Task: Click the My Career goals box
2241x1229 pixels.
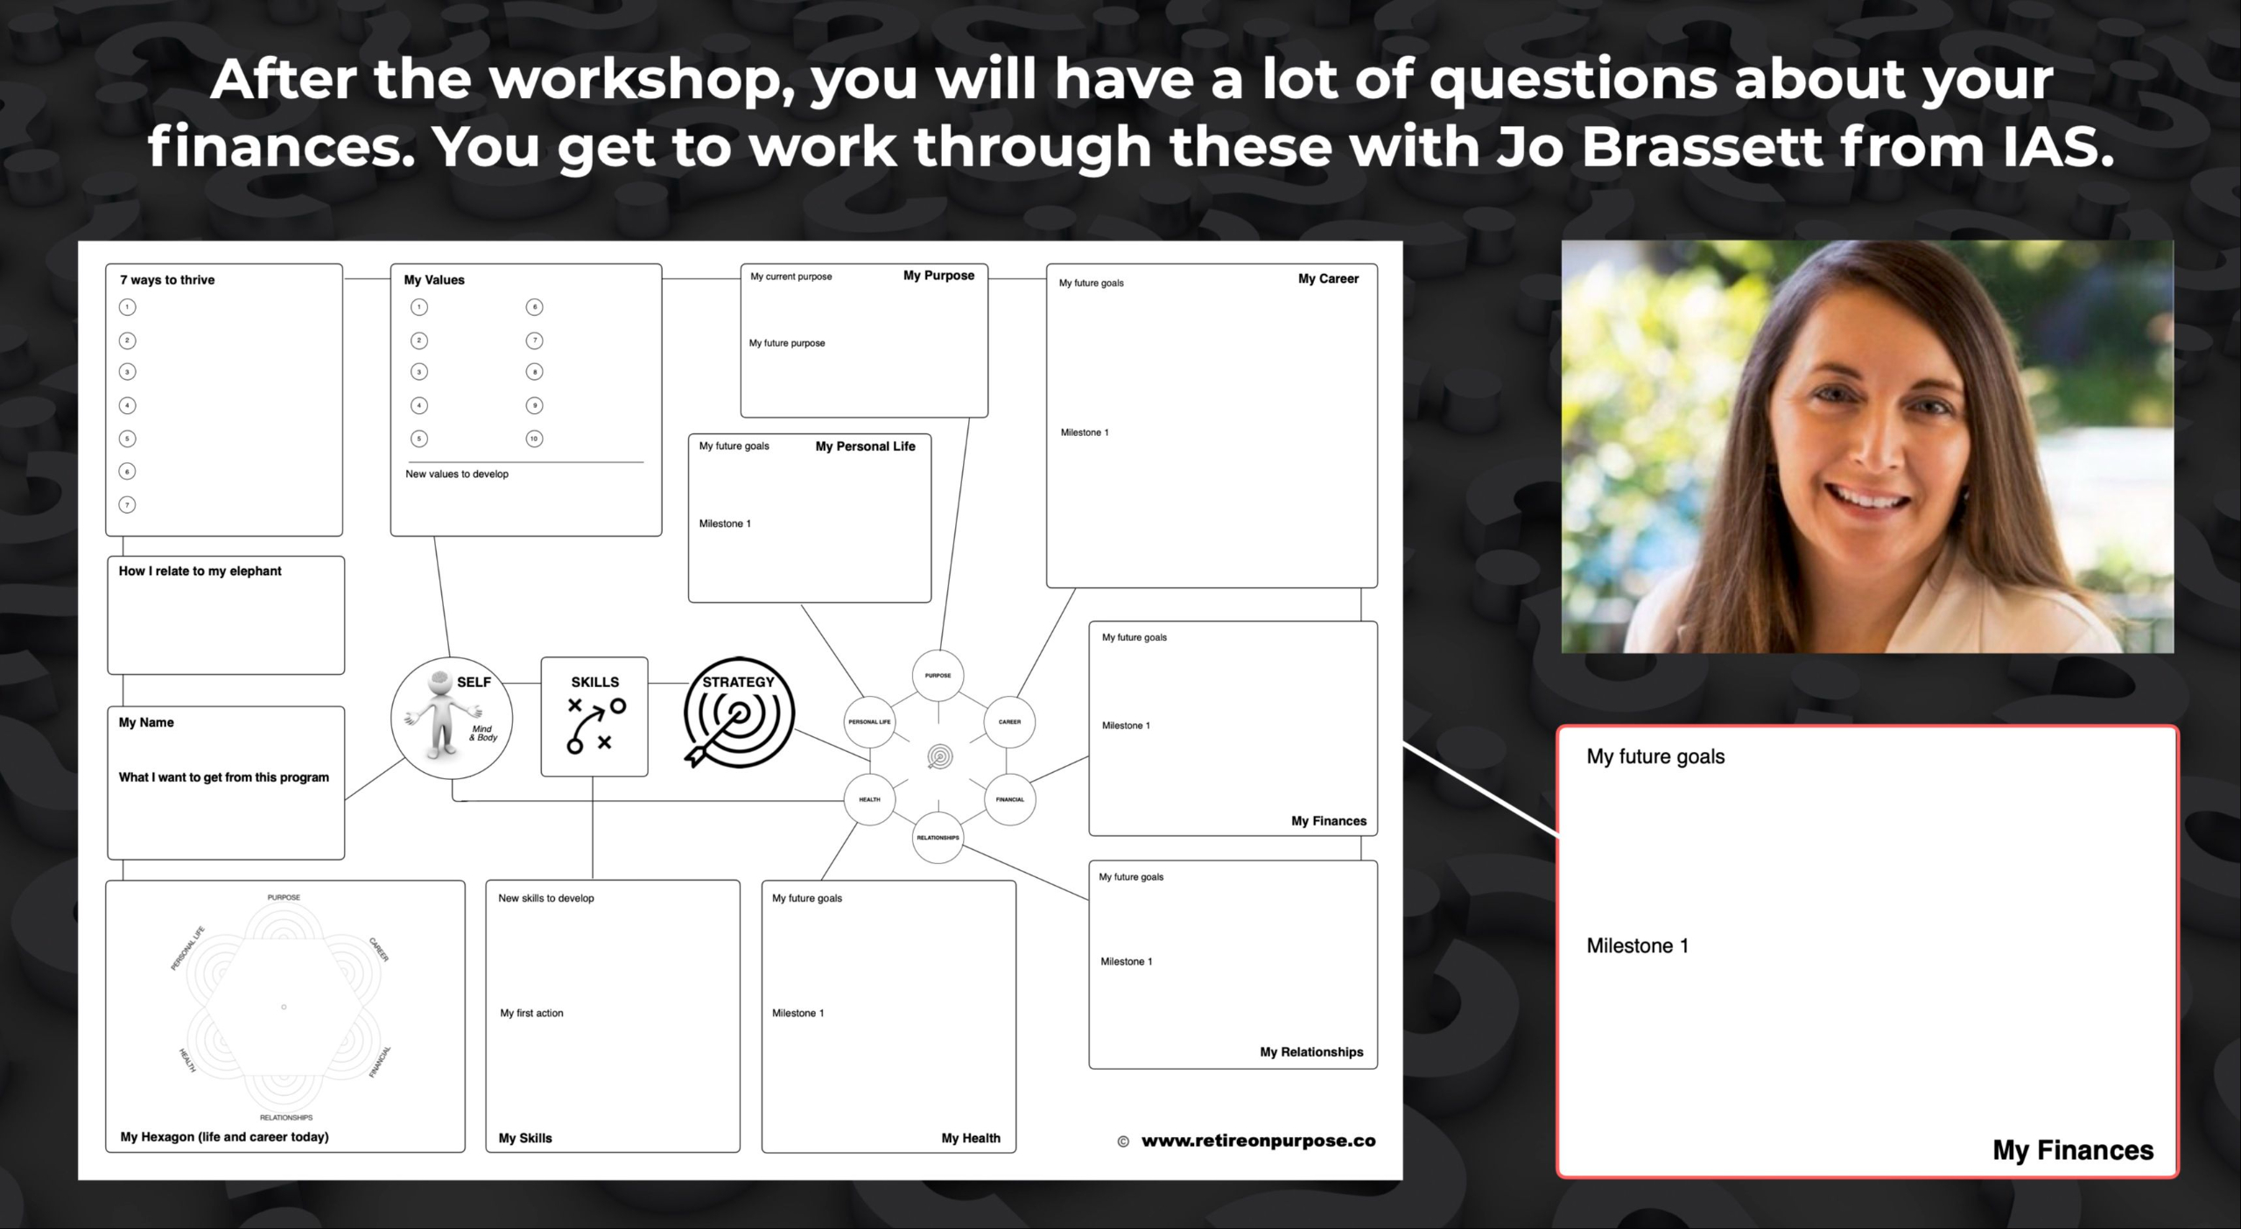Action: coord(1212,425)
